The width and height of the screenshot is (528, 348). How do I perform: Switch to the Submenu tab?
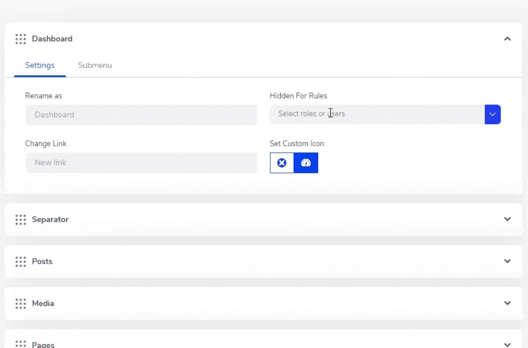pyautogui.click(x=95, y=66)
